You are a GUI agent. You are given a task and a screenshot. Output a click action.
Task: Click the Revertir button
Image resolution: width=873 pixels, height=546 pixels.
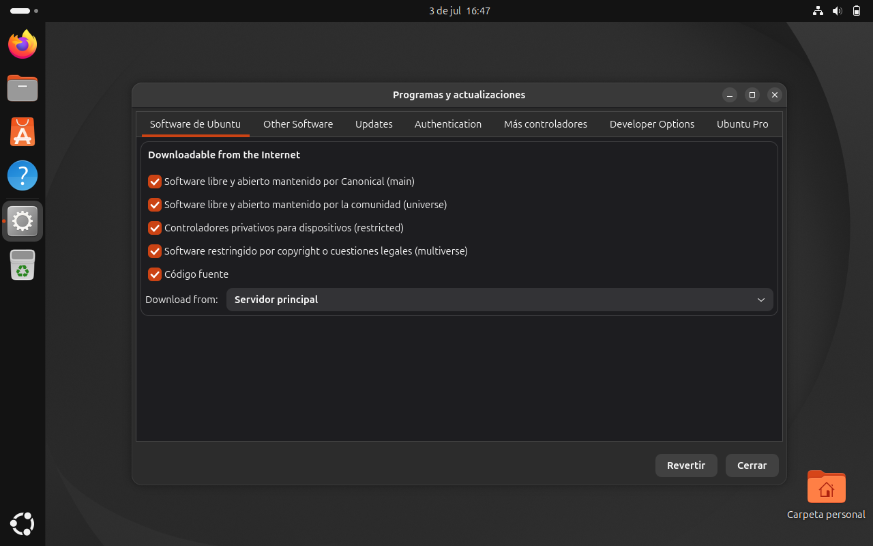tap(686, 465)
